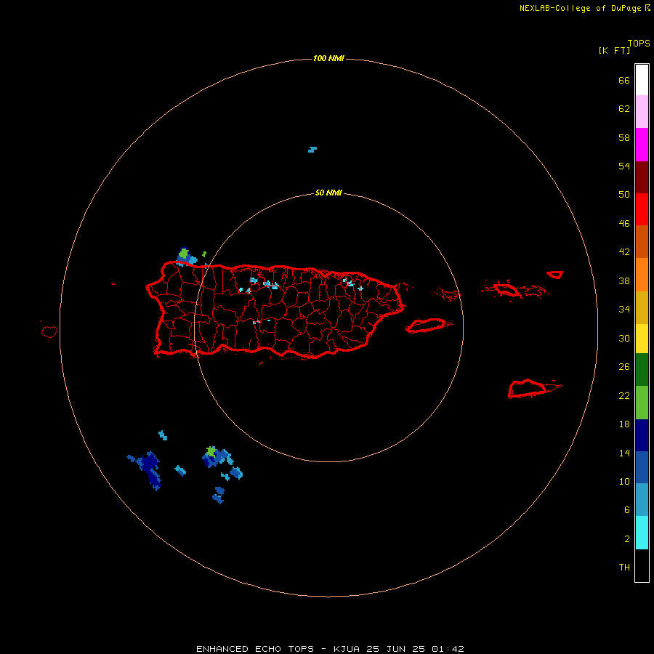Click the light green legend swatch
Screen dimensions: 654x654
(642, 403)
